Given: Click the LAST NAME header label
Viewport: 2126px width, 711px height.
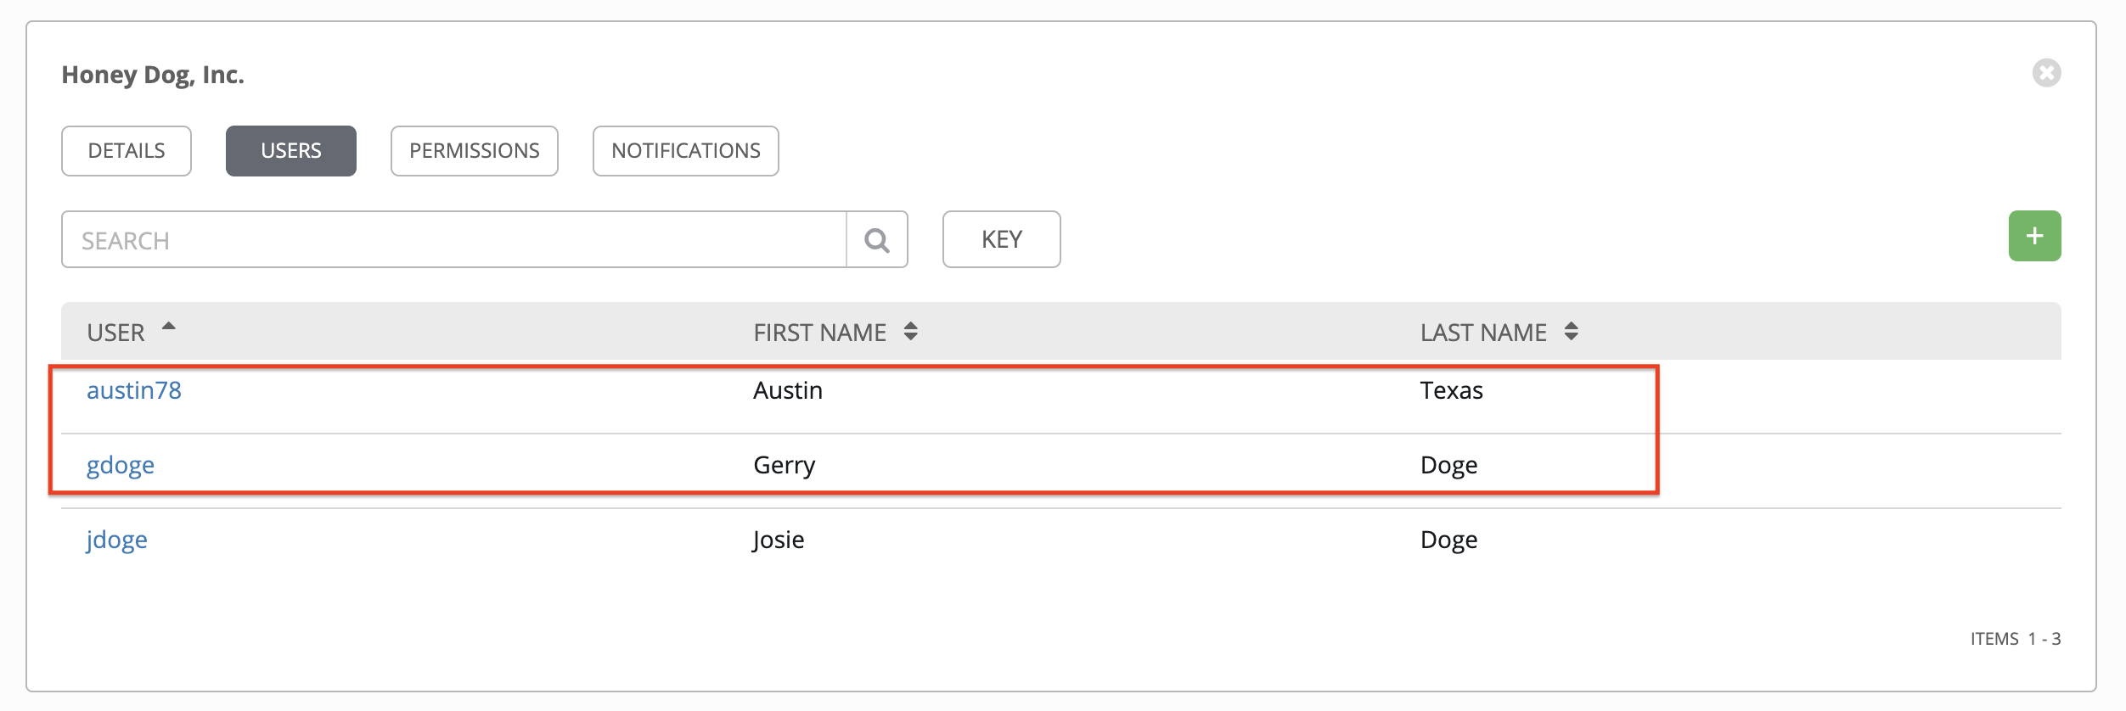Looking at the screenshot, I should click(x=1483, y=333).
